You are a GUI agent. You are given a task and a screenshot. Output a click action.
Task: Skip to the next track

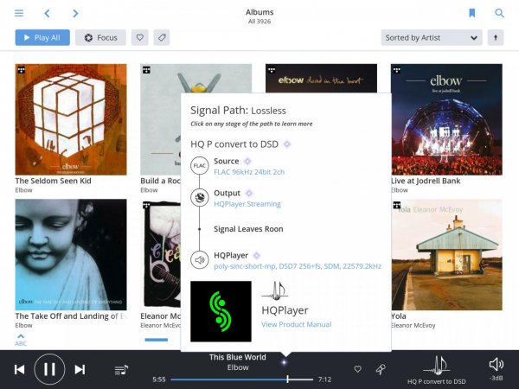80,369
